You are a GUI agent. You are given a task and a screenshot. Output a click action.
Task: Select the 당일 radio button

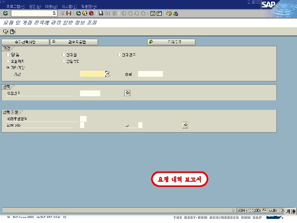click(8, 55)
